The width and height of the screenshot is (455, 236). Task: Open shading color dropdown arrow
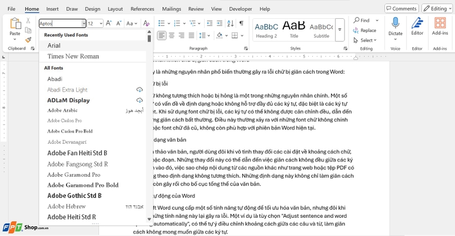[226, 36]
